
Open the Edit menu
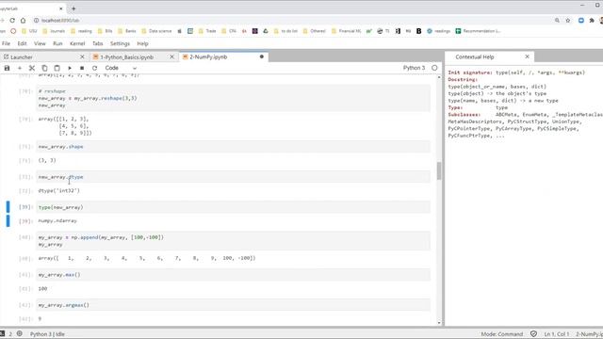22,44
